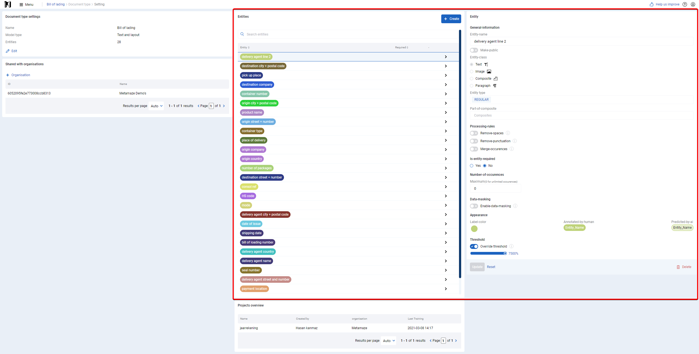Click info icon next to Remove-punctuation

[515, 141]
